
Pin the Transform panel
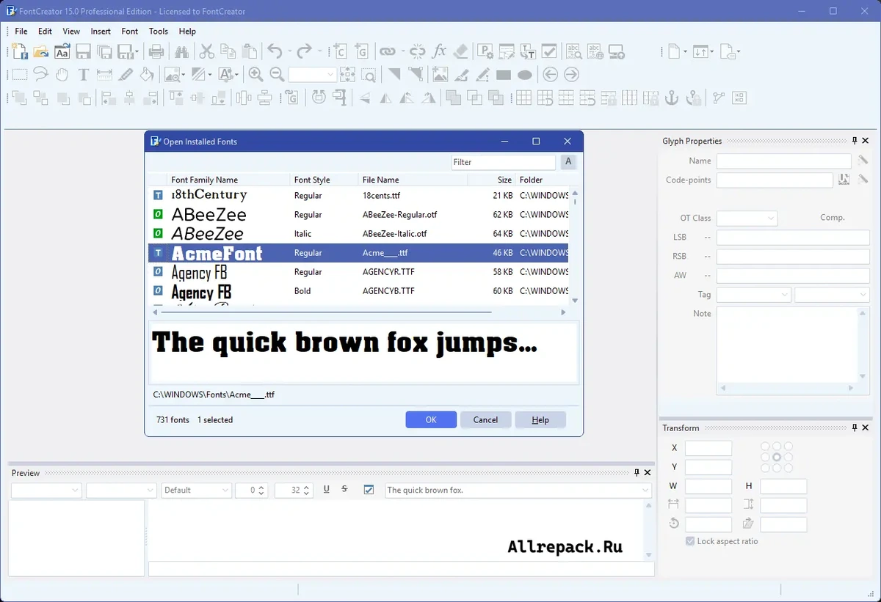[855, 427]
